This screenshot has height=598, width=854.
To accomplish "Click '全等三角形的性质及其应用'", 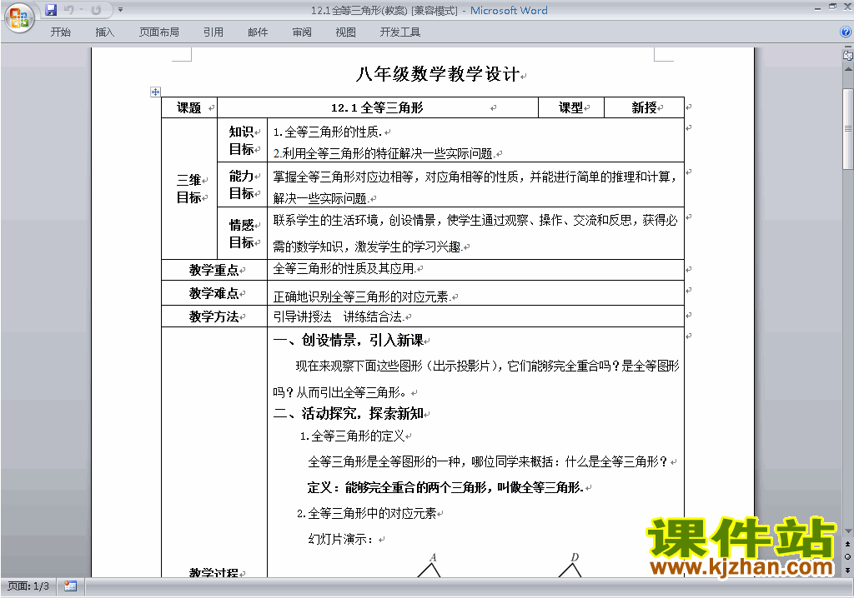I will [x=344, y=268].
